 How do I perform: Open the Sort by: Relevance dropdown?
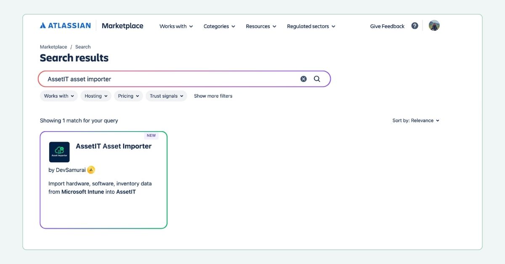416,120
